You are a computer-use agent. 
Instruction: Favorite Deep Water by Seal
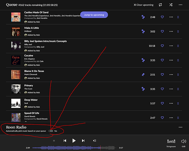click(x=162, y=103)
